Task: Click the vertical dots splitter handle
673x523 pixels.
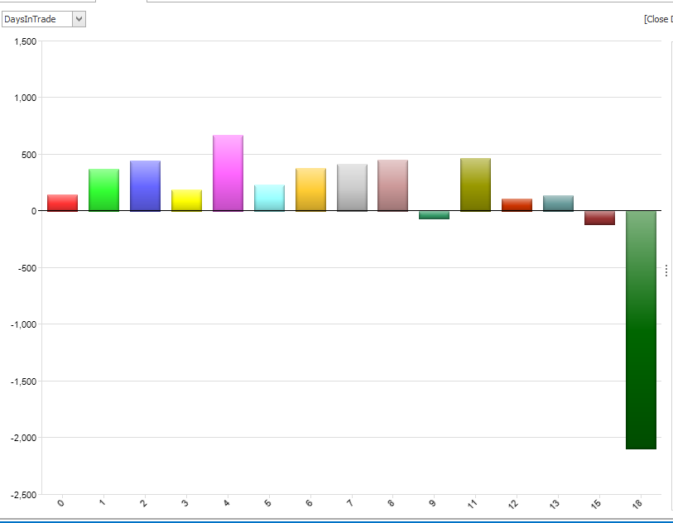Action: click(666, 271)
